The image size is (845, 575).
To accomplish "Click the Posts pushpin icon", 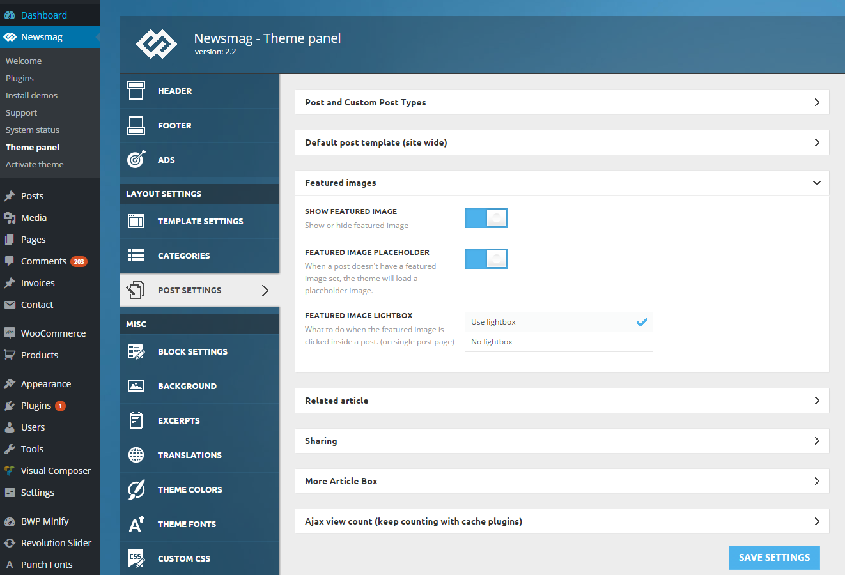I will click(x=10, y=196).
